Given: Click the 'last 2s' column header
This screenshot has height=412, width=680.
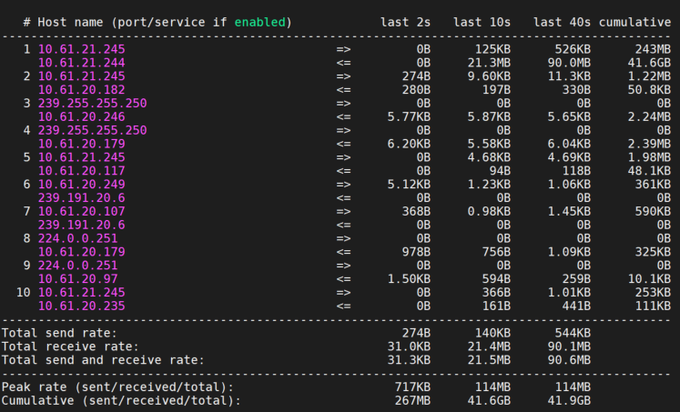Looking at the screenshot, I should (x=405, y=22).
